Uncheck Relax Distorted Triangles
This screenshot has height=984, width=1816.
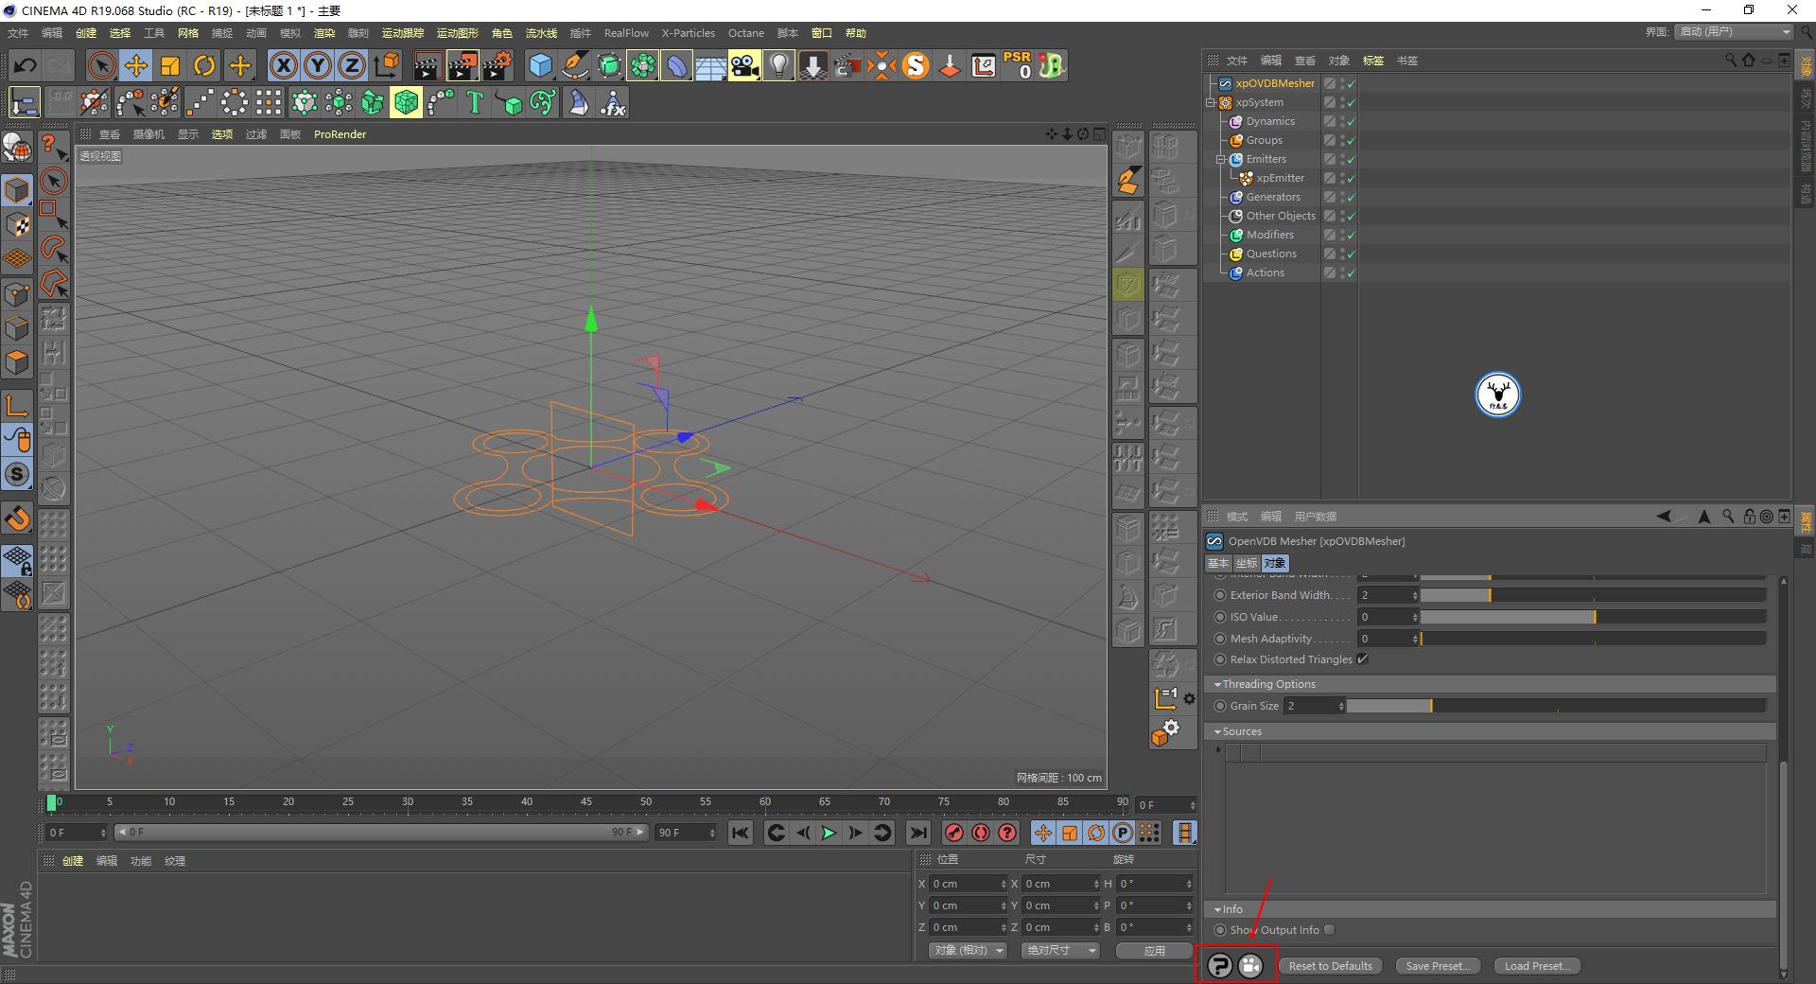(1363, 659)
